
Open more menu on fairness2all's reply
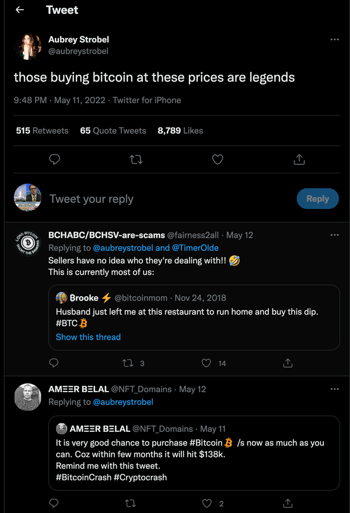coord(334,235)
